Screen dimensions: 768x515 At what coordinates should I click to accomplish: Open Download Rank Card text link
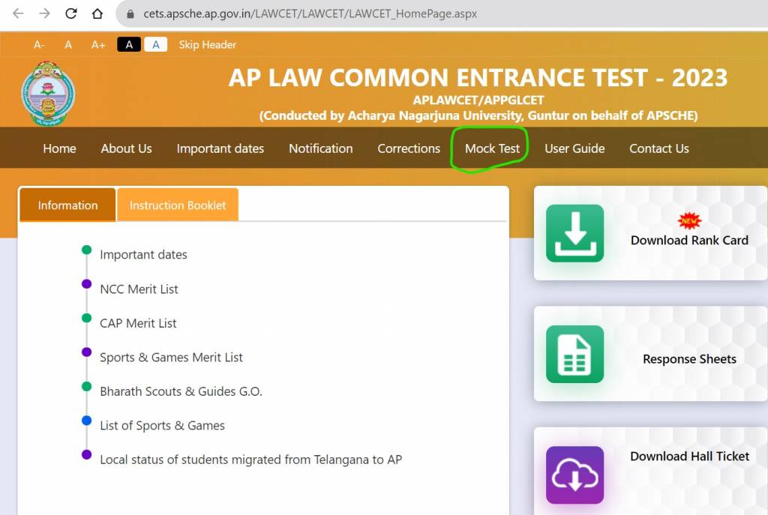pos(690,241)
